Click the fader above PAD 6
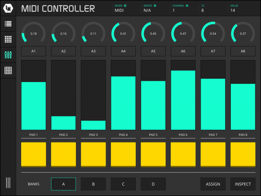Viewport: 261px width, 196px height. tap(183, 95)
